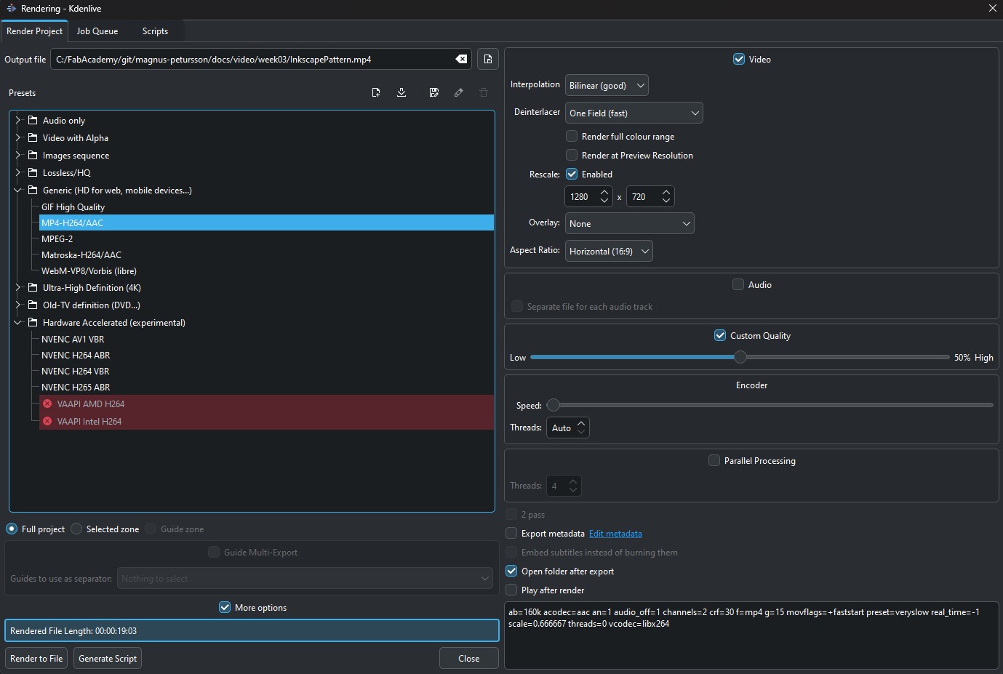Image resolution: width=1003 pixels, height=674 pixels.
Task: Save current settings as preset
Action: 434,92
